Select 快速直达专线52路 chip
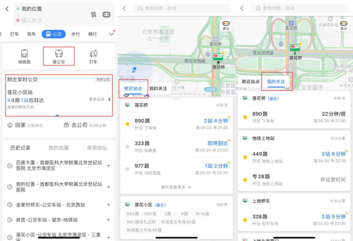Image resolution: width=353 pixels, height=241 pixels. coord(178,222)
